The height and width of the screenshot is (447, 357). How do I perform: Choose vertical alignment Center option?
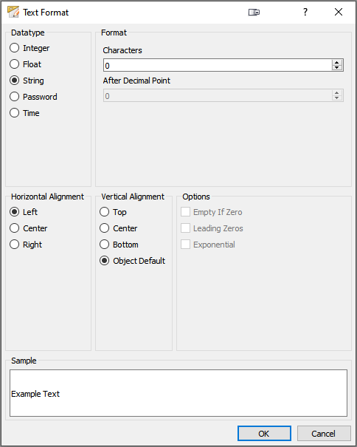pyautogui.click(x=119, y=228)
